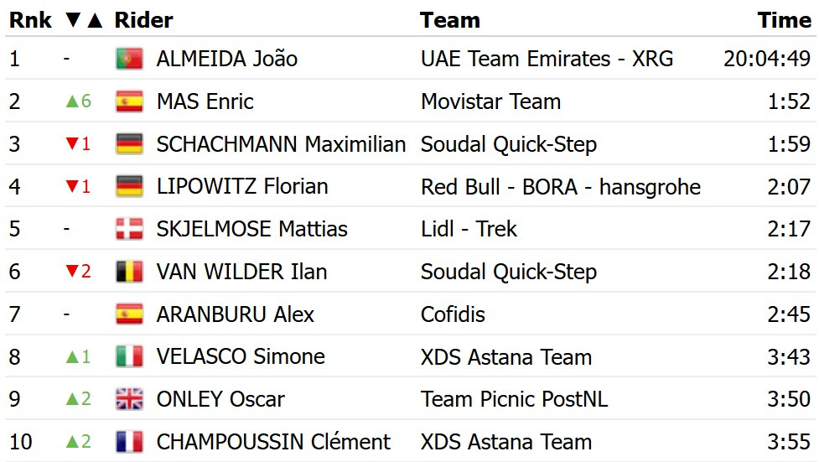Open the Team Picnic PostNL team link
The height and width of the screenshot is (462, 819).
pos(515,399)
